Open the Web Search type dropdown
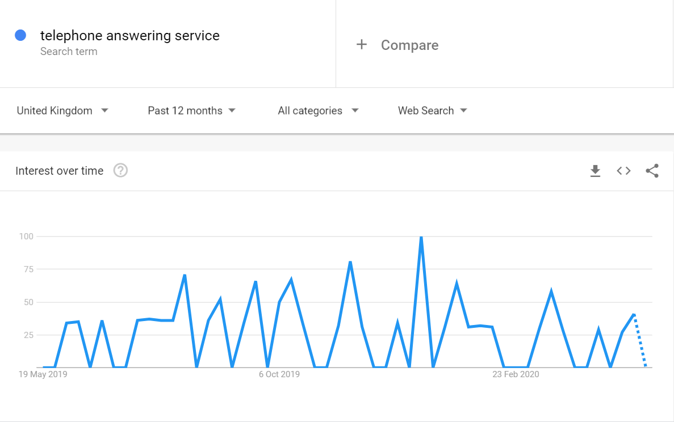 pyautogui.click(x=432, y=111)
